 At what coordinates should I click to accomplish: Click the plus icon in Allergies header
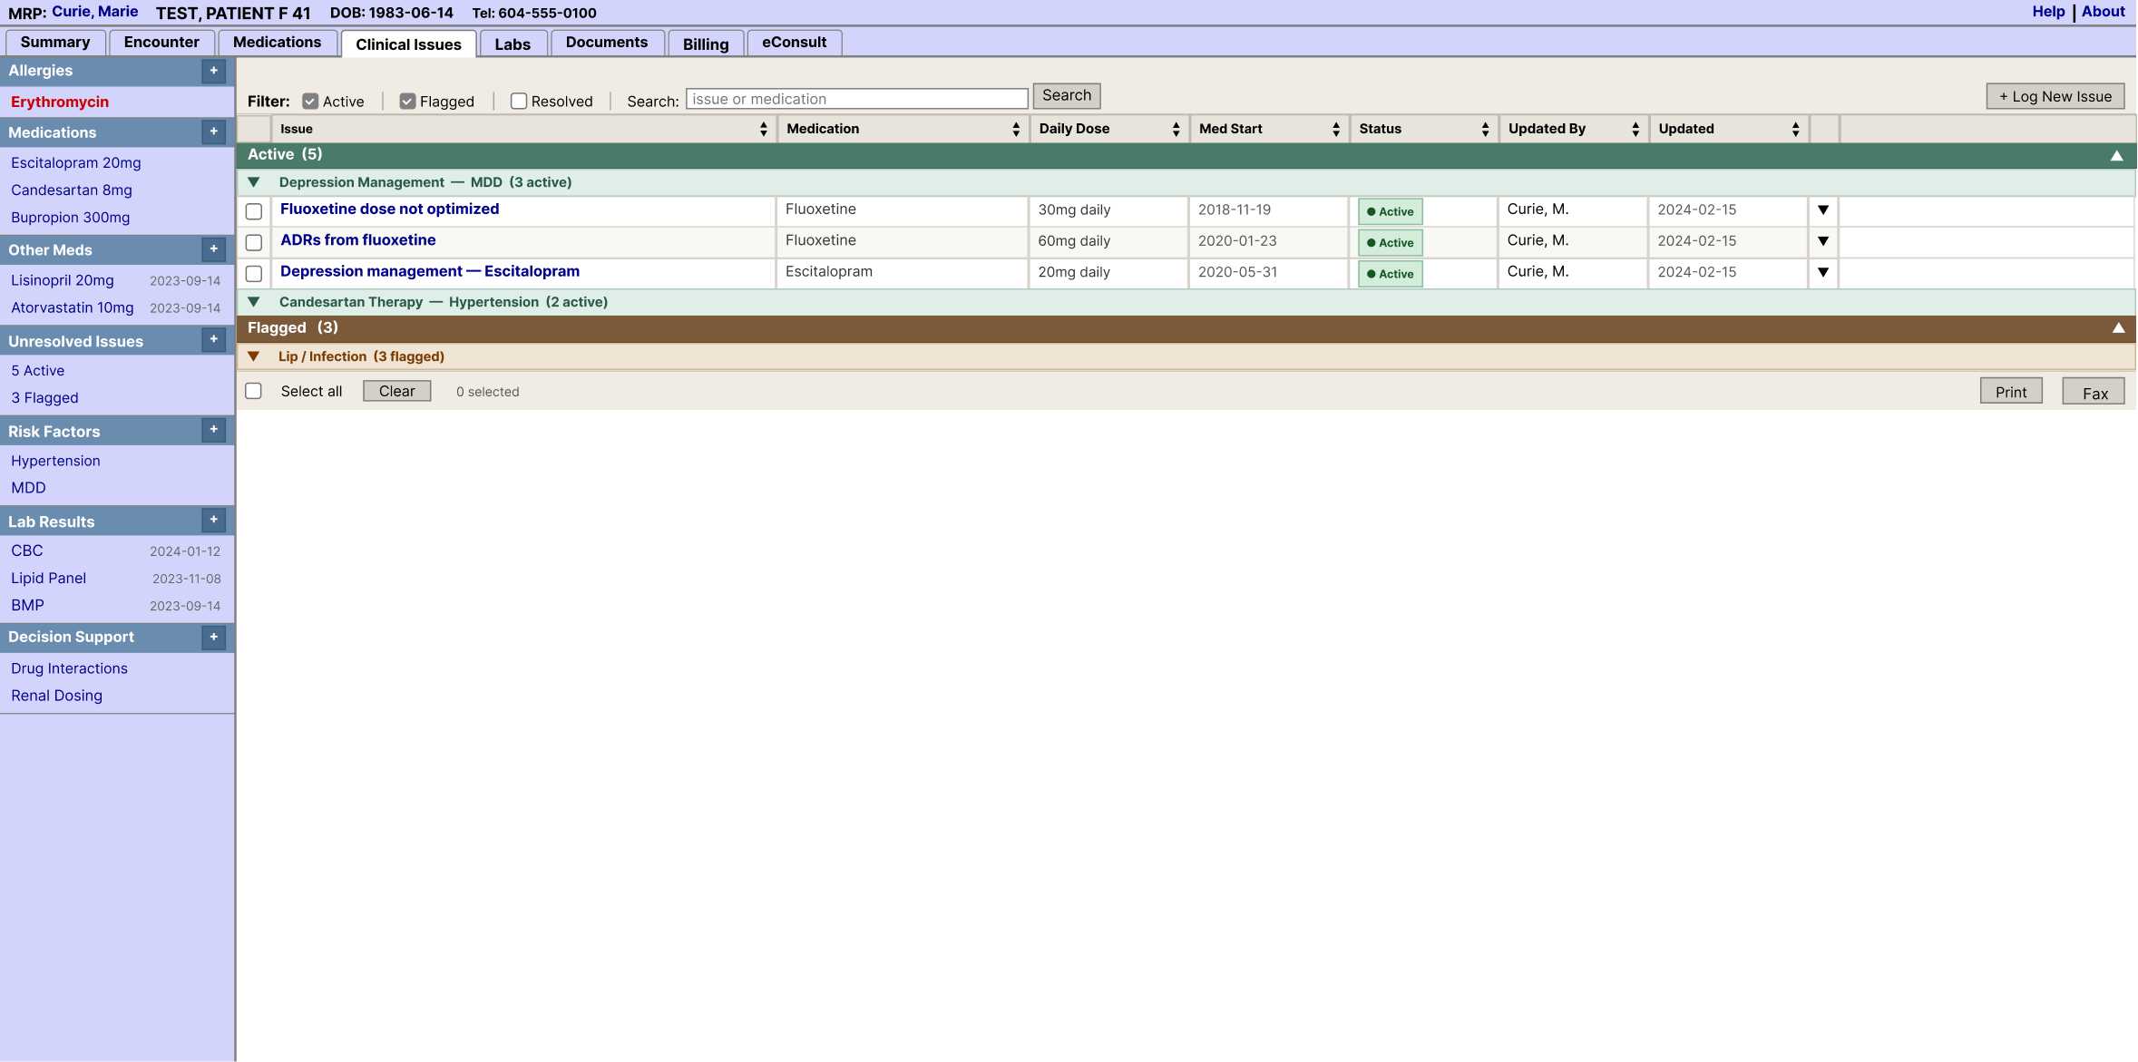point(213,71)
